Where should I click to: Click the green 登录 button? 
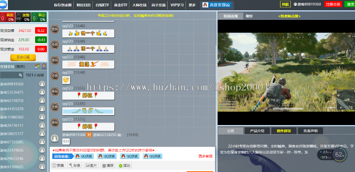(x=349, y=4)
